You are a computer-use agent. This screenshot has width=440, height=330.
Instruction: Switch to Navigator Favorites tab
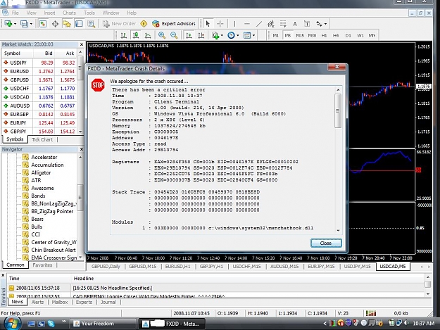click(42, 265)
